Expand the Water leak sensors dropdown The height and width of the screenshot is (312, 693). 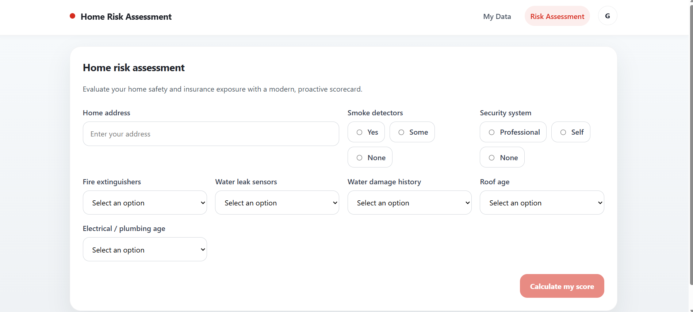(277, 203)
